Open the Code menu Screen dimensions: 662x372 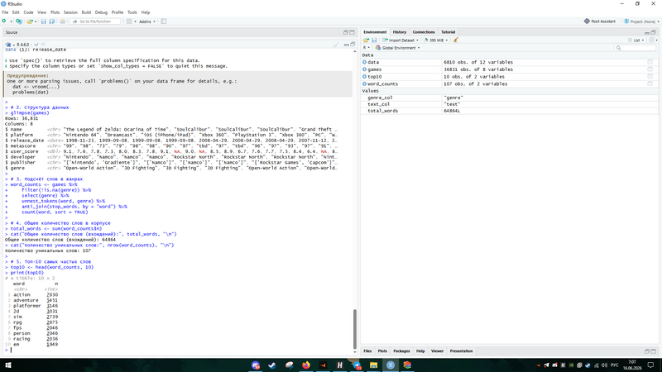[28, 12]
